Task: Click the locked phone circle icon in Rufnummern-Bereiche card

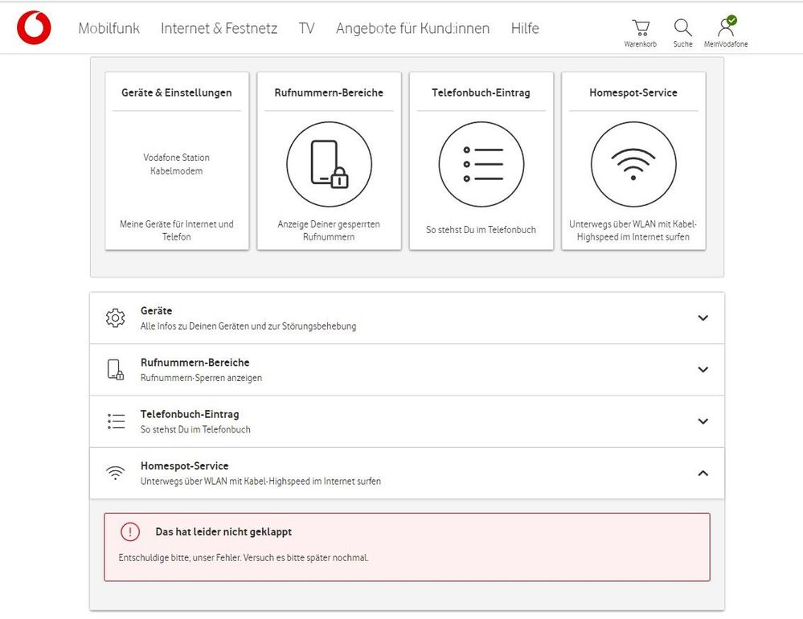Action: pos(329,164)
